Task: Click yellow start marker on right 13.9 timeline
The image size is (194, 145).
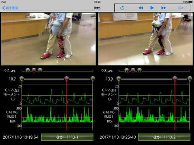Action: 118,79
